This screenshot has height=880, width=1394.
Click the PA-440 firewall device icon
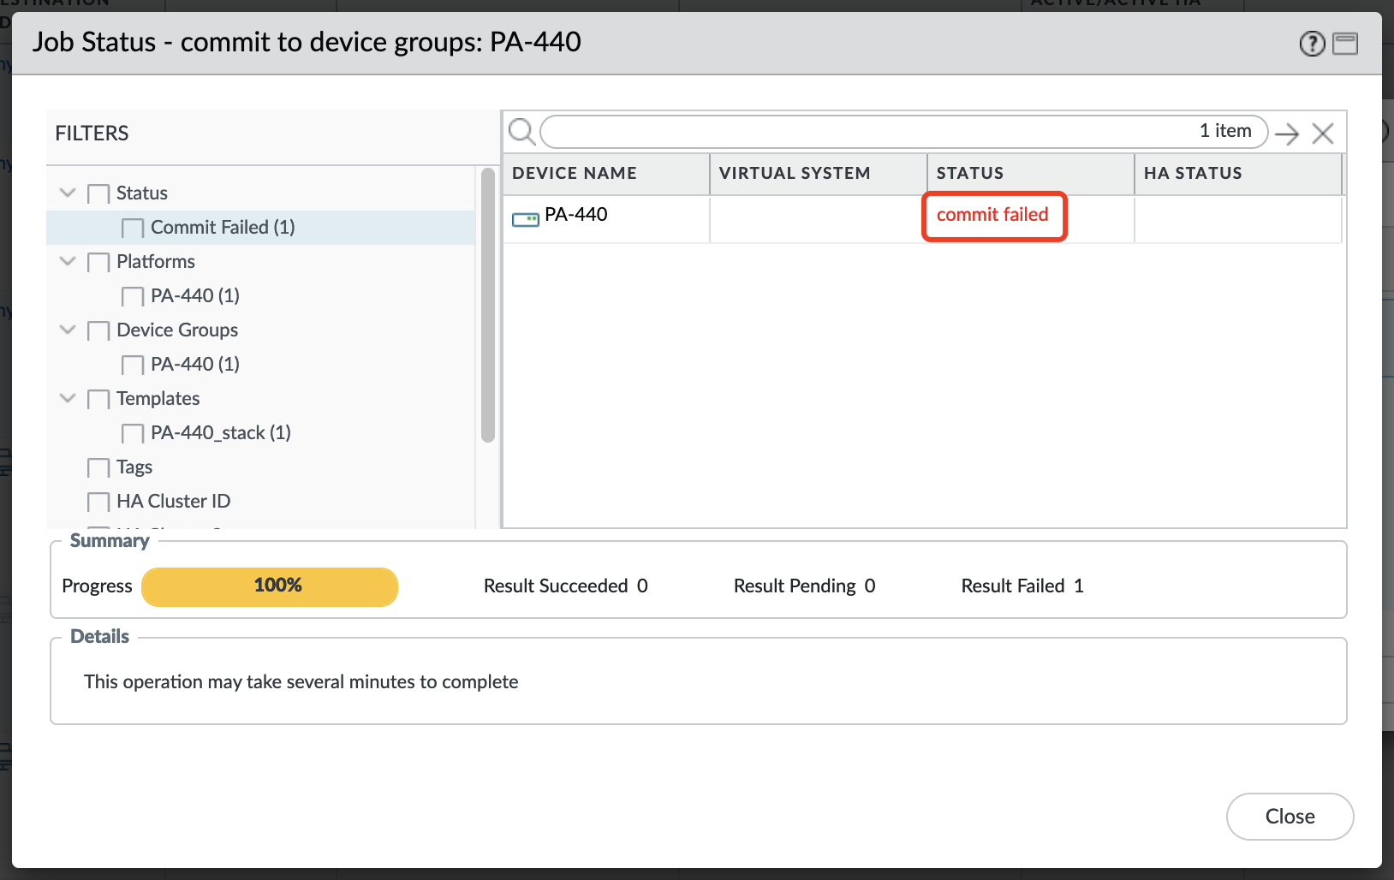tap(525, 219)
